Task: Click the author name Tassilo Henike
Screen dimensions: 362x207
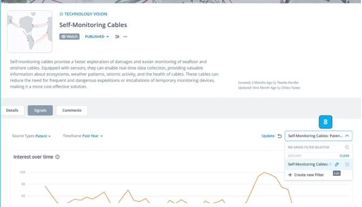Action: [x=287, y=82]
